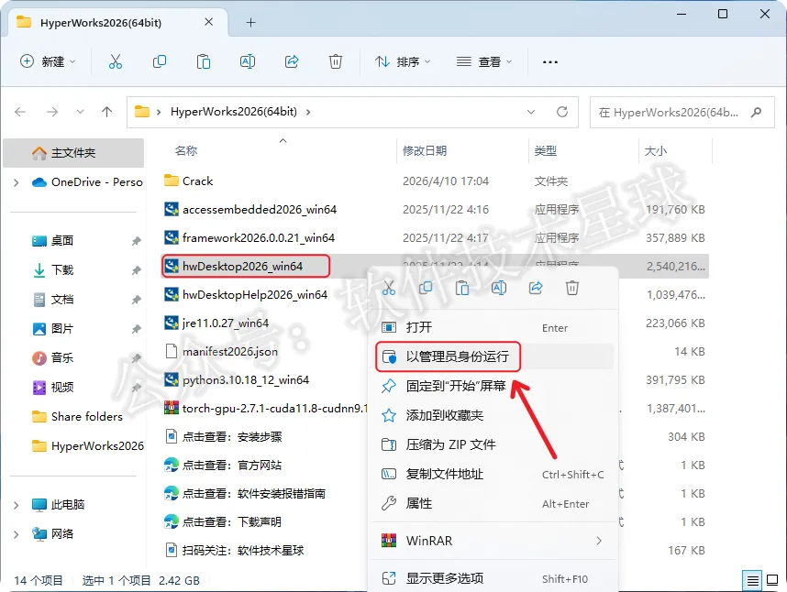Choose 添加到收藏夹 menu entry
Screen dimensions: 787x592
pyautogui.click(x=494, y=415)
